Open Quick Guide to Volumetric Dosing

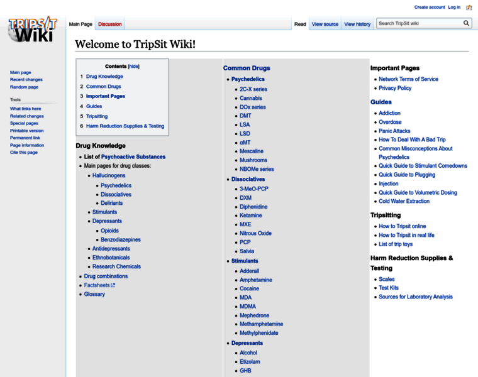point(418,192)
